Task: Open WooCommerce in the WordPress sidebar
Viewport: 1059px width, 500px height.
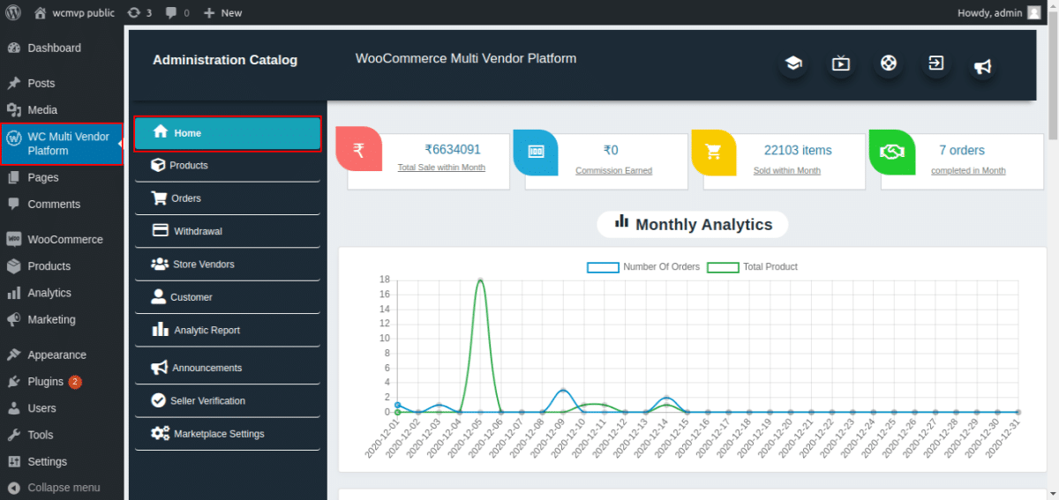Action: (x=64, y=239)
